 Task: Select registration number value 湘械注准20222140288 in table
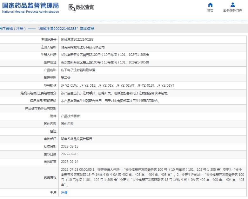click(x=77, y=40)
